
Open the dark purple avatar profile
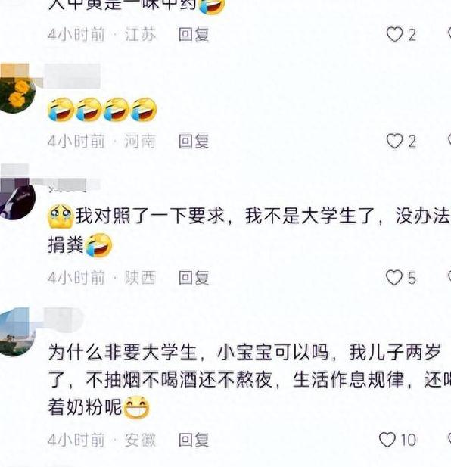(x=17, y=201)
